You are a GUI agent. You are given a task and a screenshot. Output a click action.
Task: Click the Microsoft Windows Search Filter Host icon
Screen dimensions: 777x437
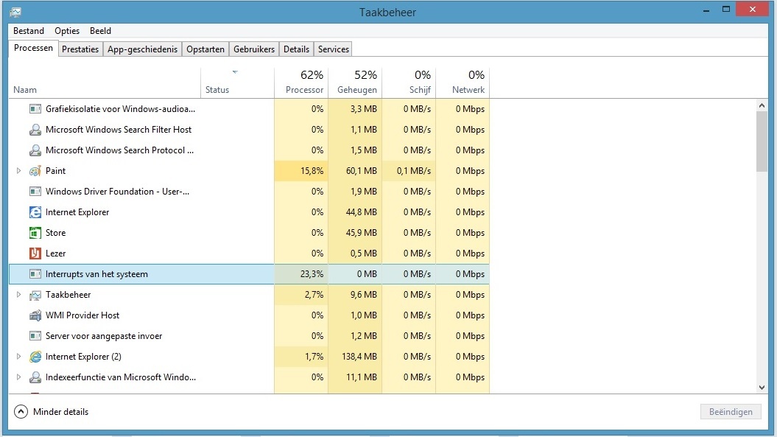point(35,130)
